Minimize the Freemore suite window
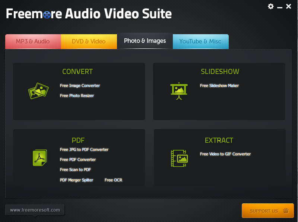Viewport: 298px width, 222px height. click(x=280, y=7)
